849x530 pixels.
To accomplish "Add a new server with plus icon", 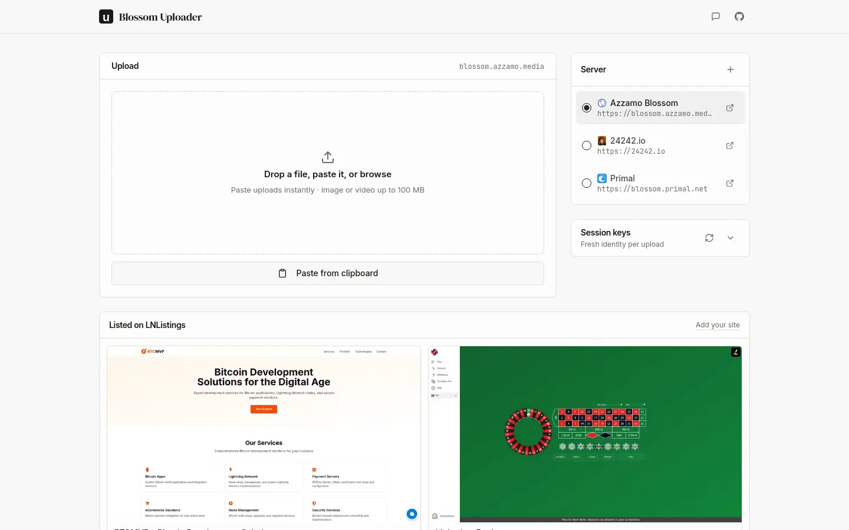I will click(x=730, y=69).
